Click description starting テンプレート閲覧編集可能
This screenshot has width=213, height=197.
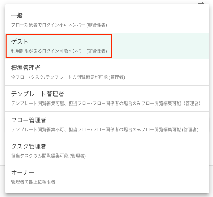coord(106,104)
